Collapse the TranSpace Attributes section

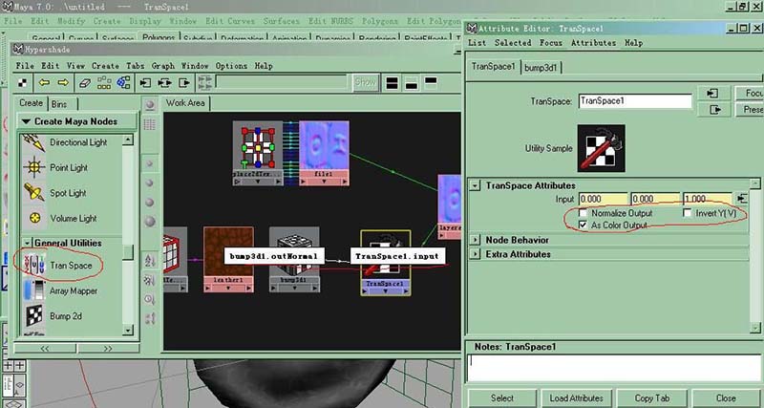pyautogui.click(x=475, y=185)
